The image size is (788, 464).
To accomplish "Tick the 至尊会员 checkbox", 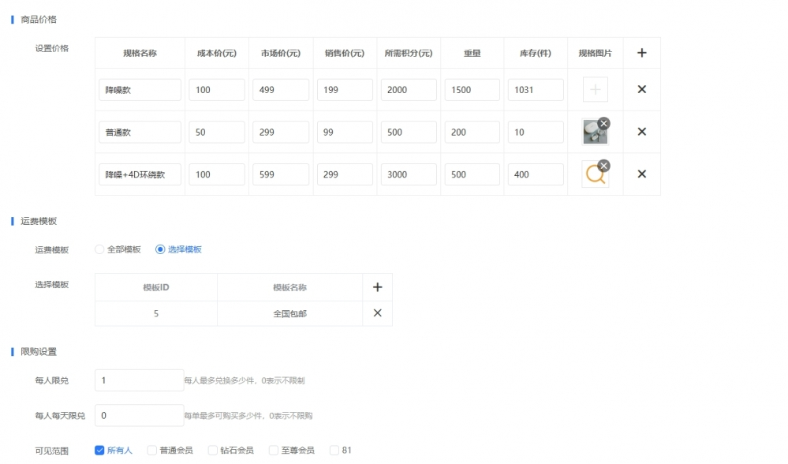I will click(274, 451).
